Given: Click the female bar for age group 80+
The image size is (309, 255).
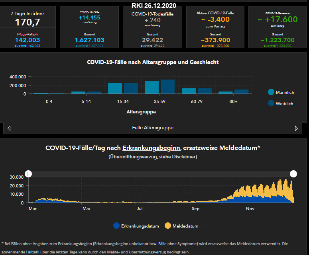Looking at the screenshot, I should pyautogui.click(x=242, y=91).
